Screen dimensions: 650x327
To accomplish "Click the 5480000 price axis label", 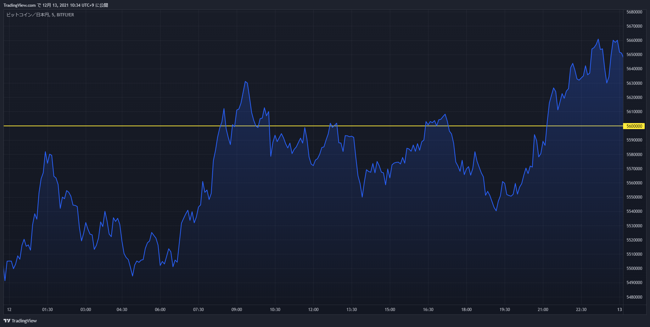I will point(634,297).
